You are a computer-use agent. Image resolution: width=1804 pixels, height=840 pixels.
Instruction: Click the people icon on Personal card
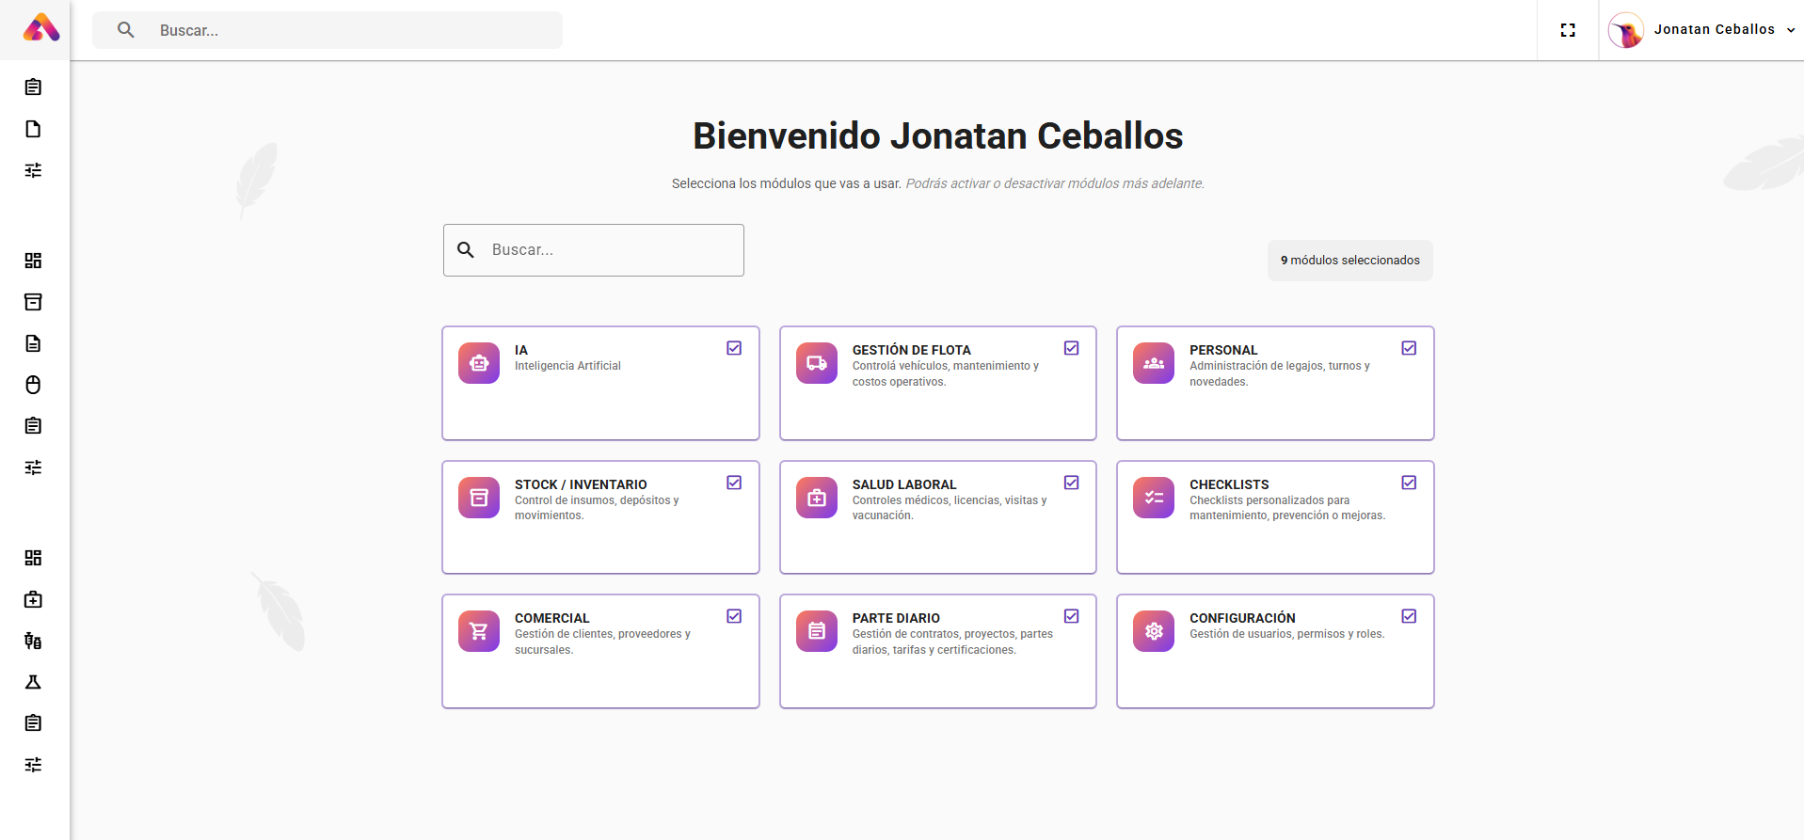[1154, 363]
